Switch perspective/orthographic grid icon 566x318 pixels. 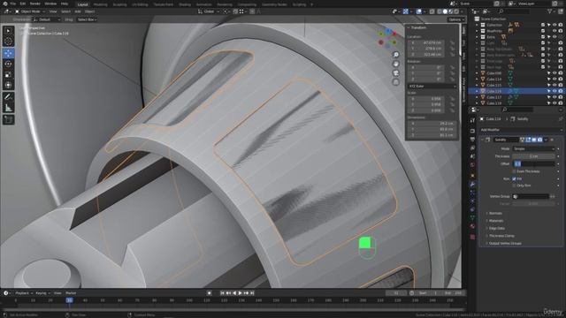pyautogui.click(x=396, y=82)
